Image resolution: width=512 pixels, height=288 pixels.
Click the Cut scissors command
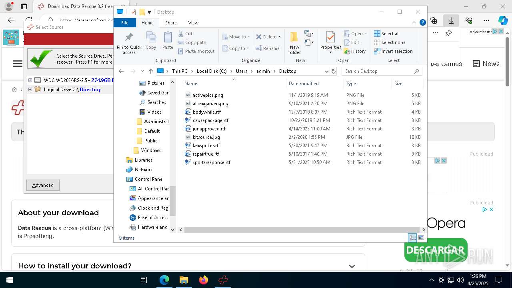(x=185, y=34)
